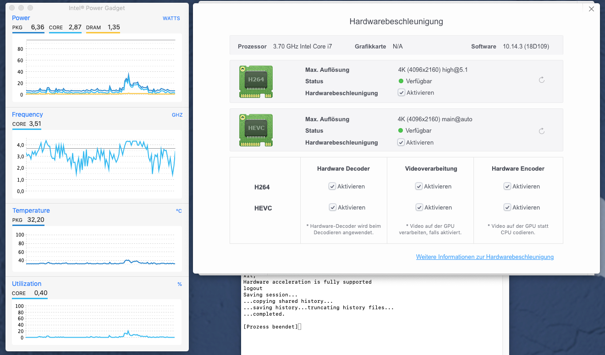Disable H264 Hardware Decoder checkbox
The height and width of the screenshot is (355, 605).
click(332, 186)
